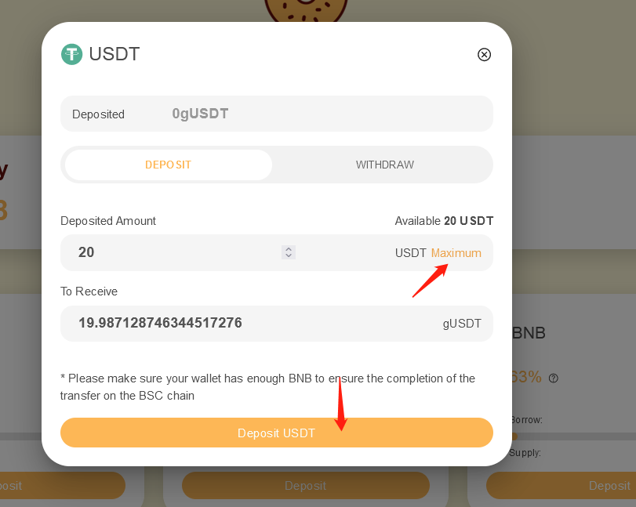Click the Maximum link in amount field
The height and width of the screenshot is (507, 636).
[456, 253]
